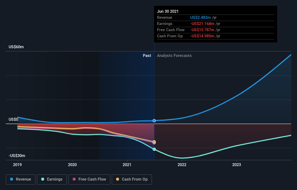The width and height of the screenshot is (297, 190).
Task: Toggle the Earnings series legend
Action: tap(52, 179)
